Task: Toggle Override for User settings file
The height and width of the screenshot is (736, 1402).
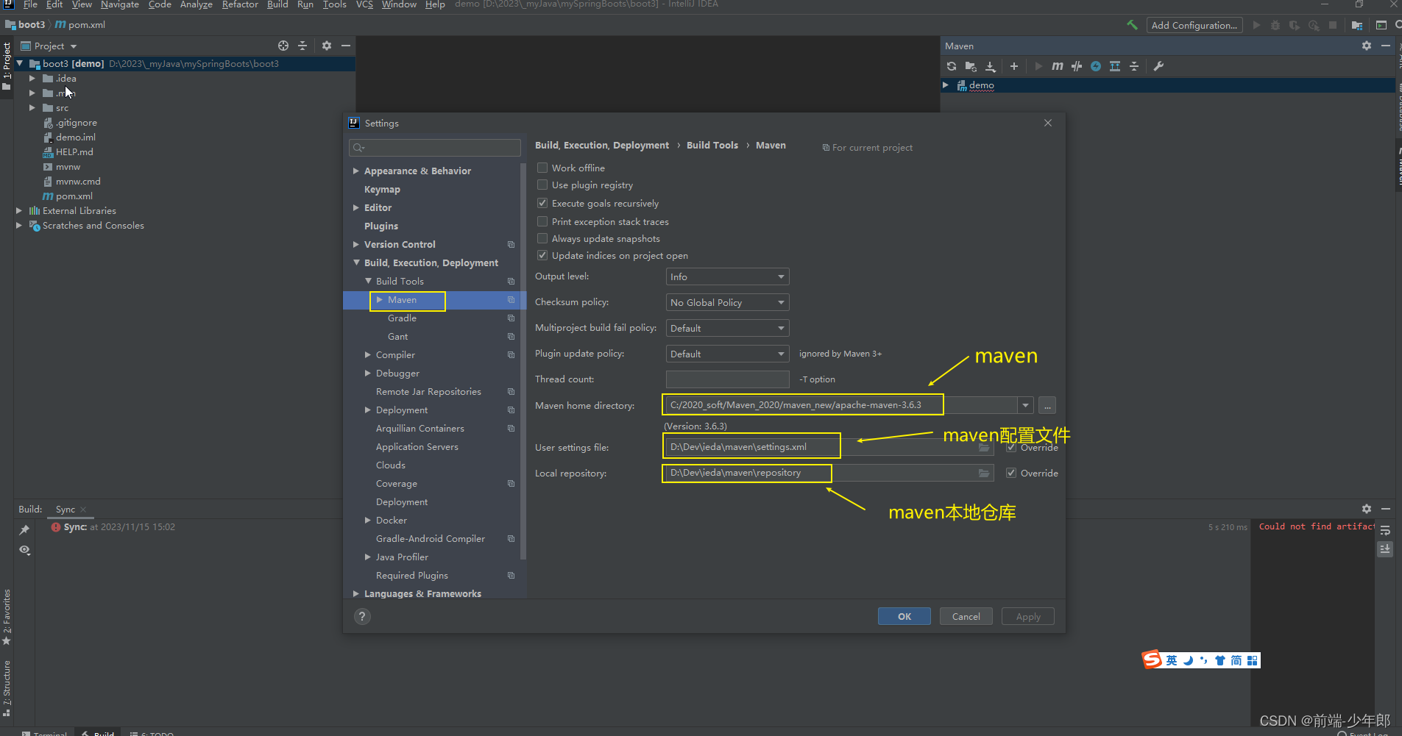Action: (x=1011, y=447)
